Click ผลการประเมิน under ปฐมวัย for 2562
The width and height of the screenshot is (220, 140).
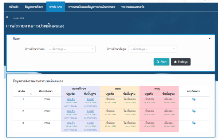point(71,130)
